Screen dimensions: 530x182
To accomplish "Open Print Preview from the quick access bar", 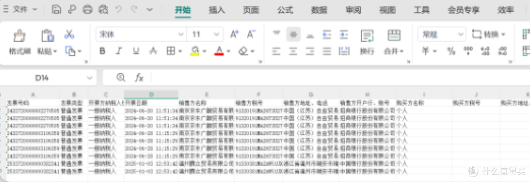I will point(104,9).
